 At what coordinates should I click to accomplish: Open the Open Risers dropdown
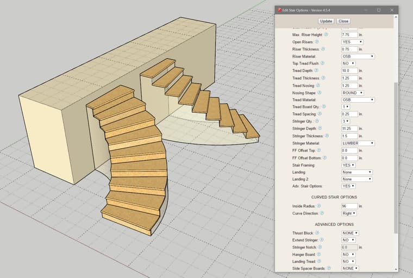pyautogui.click(x=352, y=42)
